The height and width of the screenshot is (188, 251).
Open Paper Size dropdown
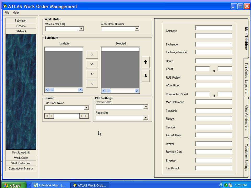pos(146,118)
